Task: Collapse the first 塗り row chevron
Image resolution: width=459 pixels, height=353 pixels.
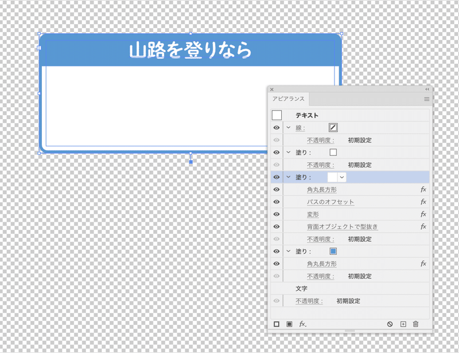Action: 289,152
